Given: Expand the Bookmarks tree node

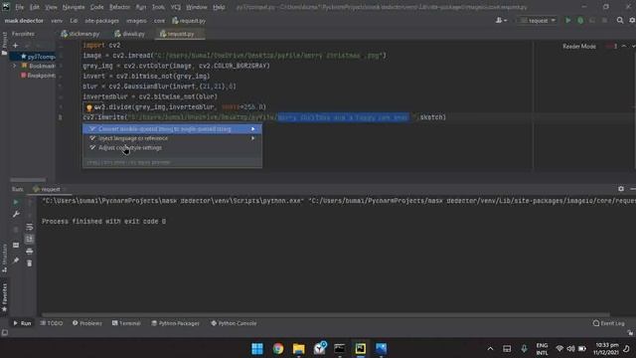Looking at the screenshot, I should (15, 66).
